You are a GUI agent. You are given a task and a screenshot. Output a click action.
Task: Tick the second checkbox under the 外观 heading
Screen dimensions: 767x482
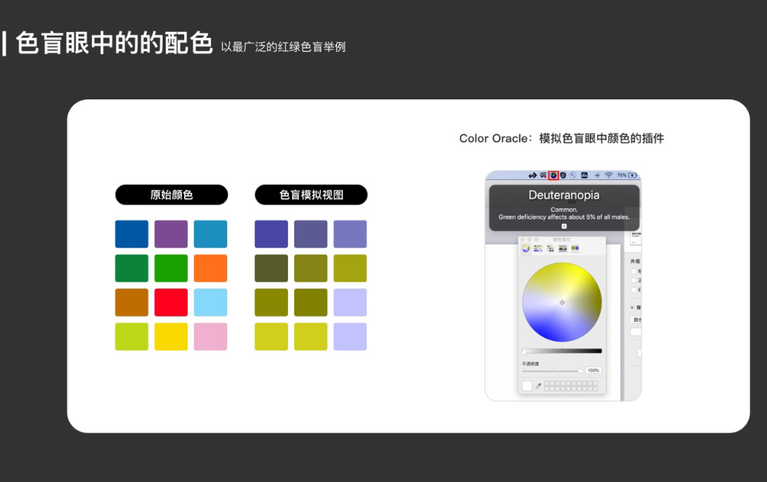point(634,280)
